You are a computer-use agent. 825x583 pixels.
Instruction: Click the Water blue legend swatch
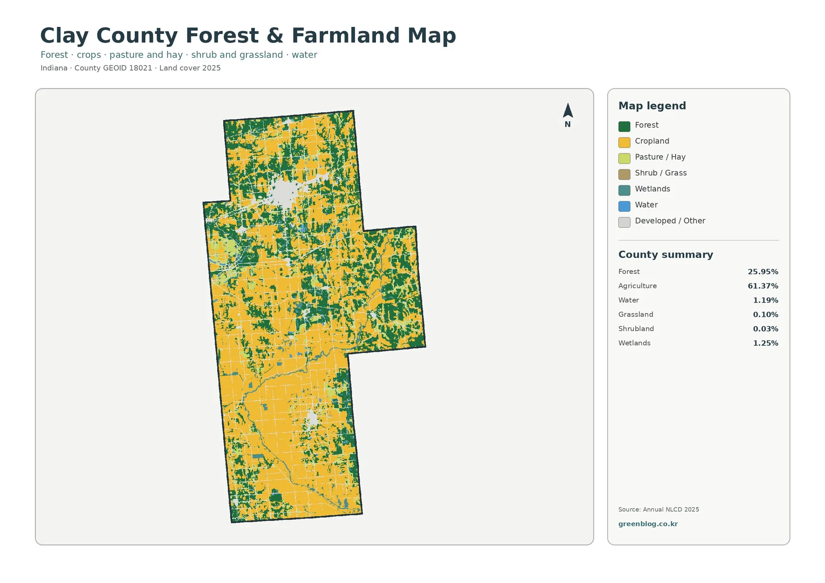click(x=624, y=207)
